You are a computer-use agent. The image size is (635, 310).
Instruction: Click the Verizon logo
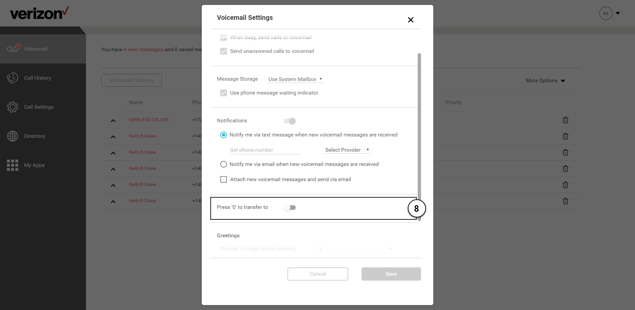(x=39, y=13)
